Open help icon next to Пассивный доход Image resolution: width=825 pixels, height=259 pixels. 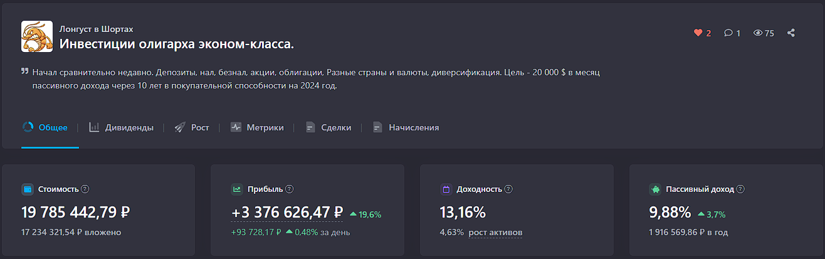tap(740, 189)
